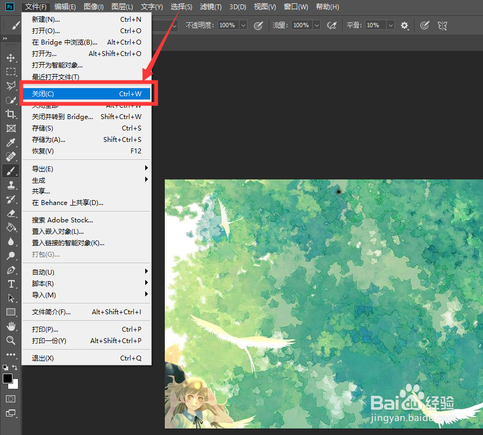Click the opacity 100% value field
Viewport: 483px width, 435px height.
(x=228, y=25)
